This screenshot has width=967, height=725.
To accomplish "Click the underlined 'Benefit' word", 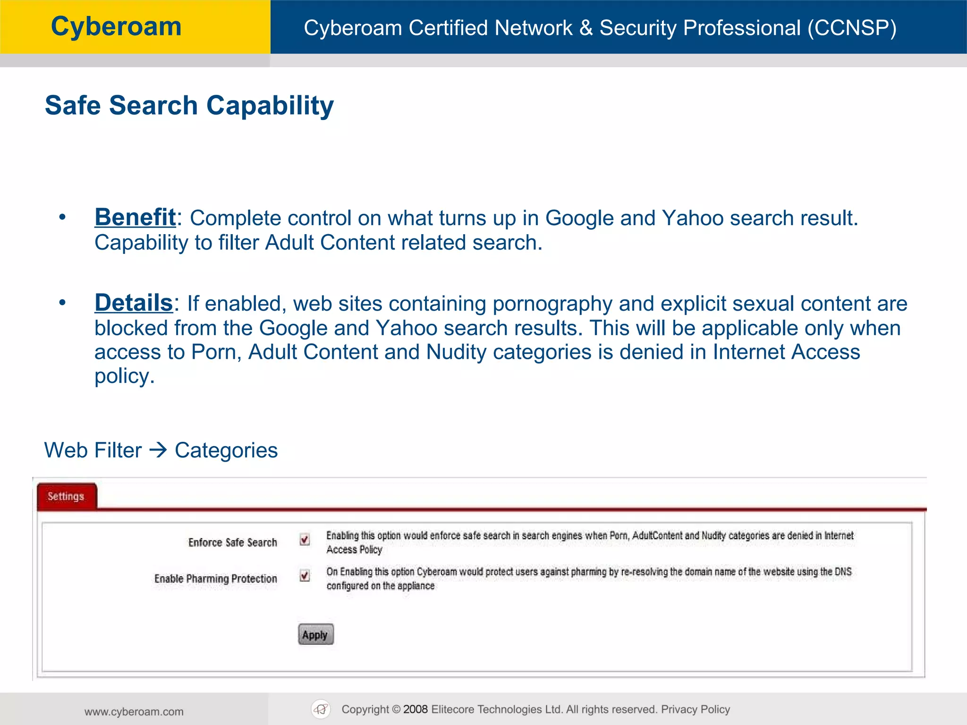I will coord(135,217).
